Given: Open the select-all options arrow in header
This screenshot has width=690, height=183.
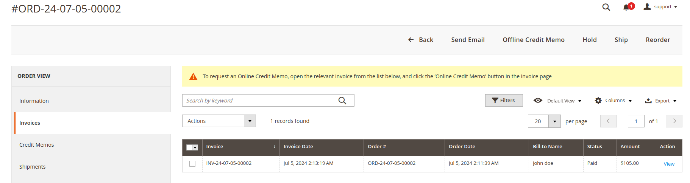Looking at the screenshot, I should 195,147.
